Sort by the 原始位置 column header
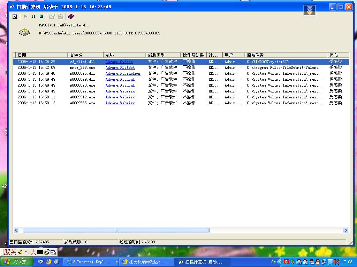The width and height of the screenshot is (357, 267). (286, 55)
